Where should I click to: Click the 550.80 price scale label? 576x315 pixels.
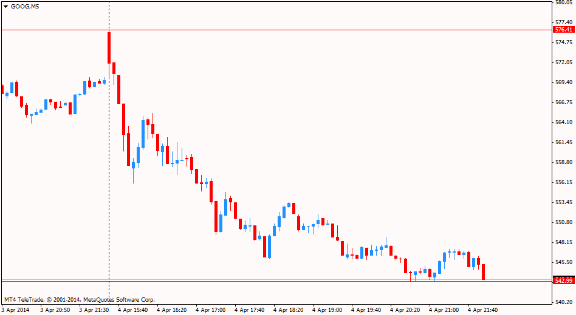tap(564, 222)
